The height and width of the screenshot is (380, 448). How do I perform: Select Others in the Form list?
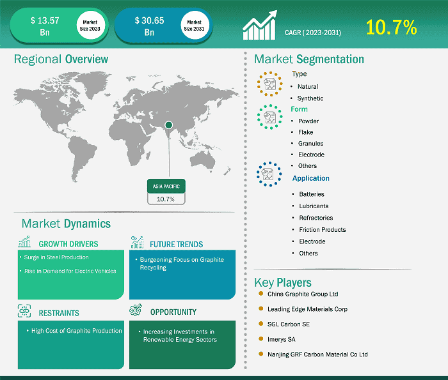point(307,165)
